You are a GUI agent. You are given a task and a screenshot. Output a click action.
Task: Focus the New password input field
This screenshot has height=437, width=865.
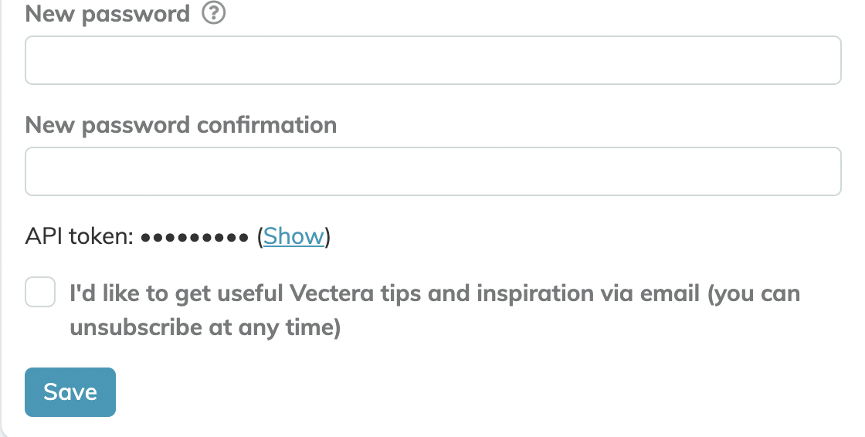coord(433,60)
